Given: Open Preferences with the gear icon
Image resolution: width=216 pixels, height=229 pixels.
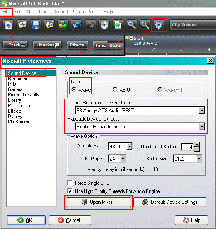Looking at the screenshot, I should pyautogui.click(x=159, y=25).
